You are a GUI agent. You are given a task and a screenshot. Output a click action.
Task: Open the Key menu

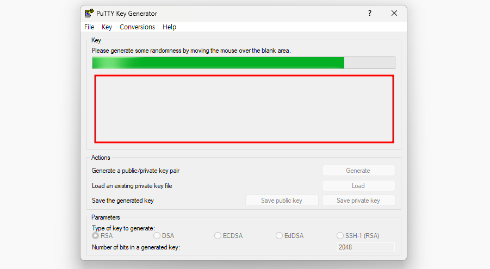tap(107, 27)
